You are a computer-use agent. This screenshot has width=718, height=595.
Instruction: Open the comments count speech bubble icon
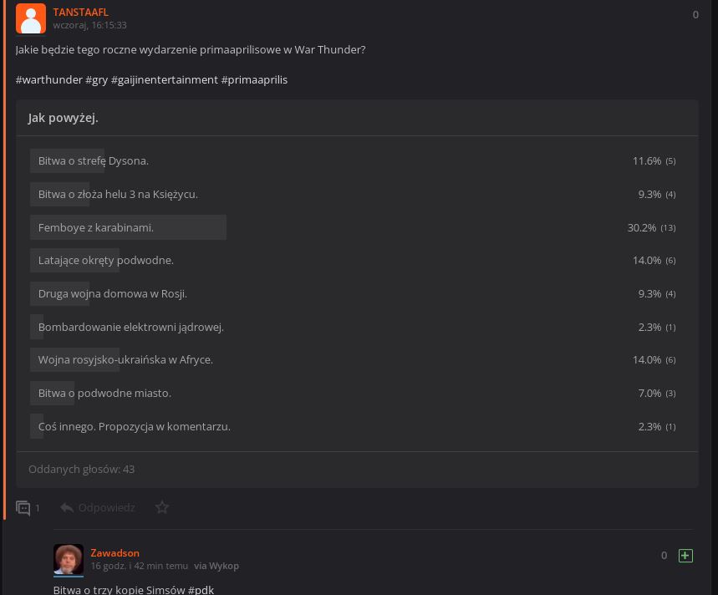(x=23, y=508)
